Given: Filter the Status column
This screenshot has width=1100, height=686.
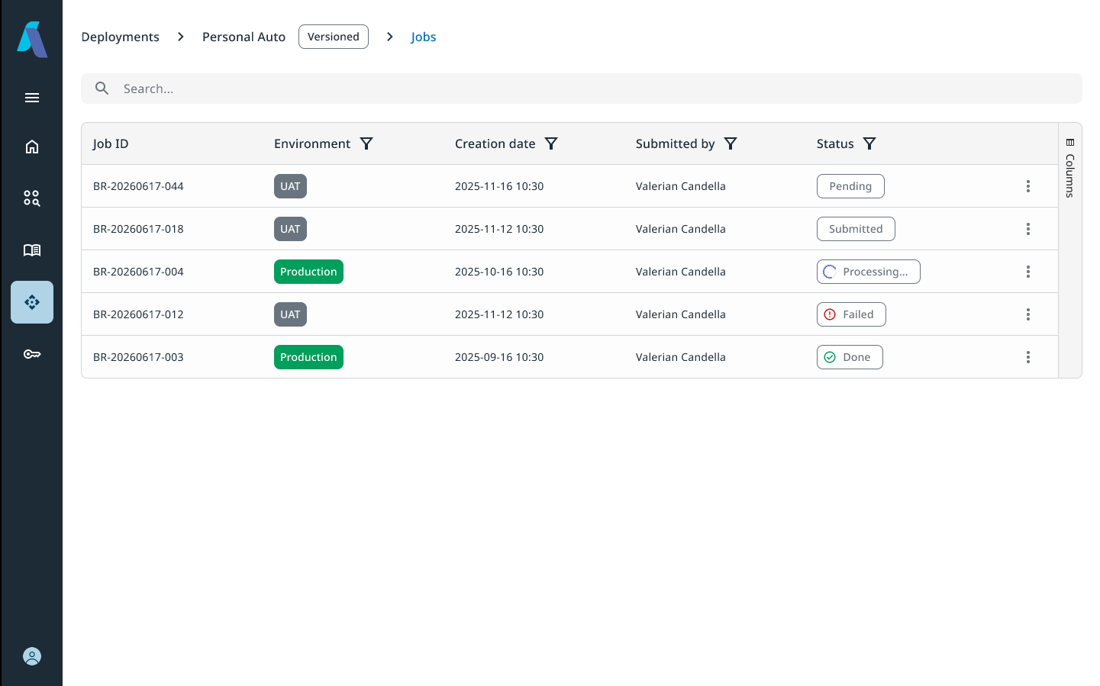Looking at the screenshot, I should 869,143.
